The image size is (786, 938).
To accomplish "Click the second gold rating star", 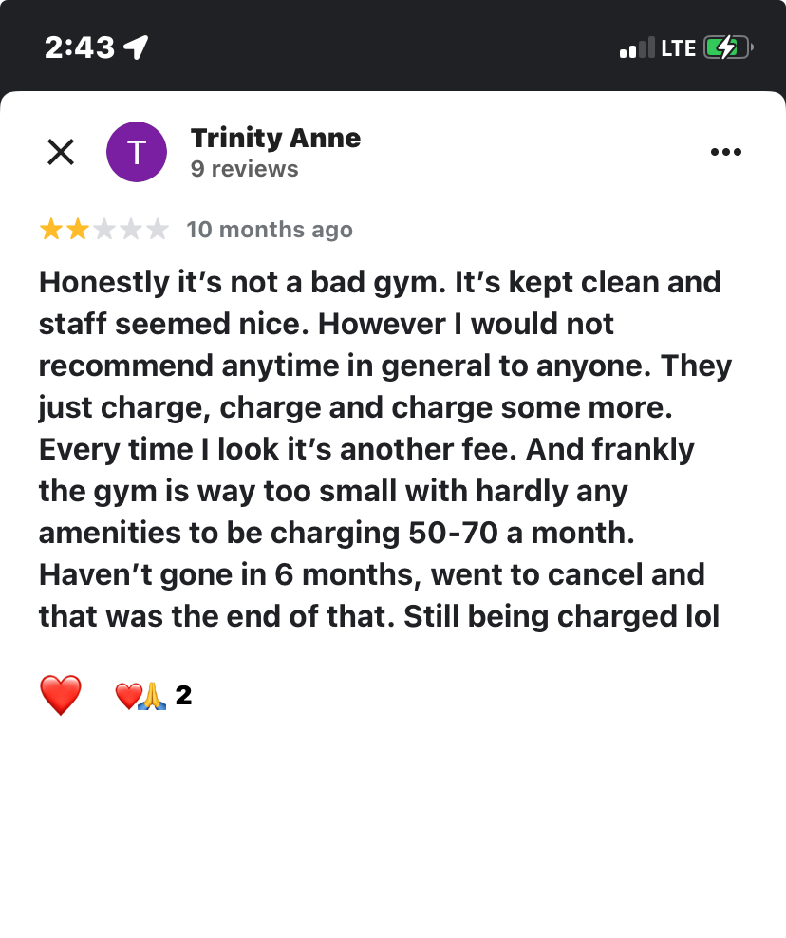I will [x=77, y=230].
